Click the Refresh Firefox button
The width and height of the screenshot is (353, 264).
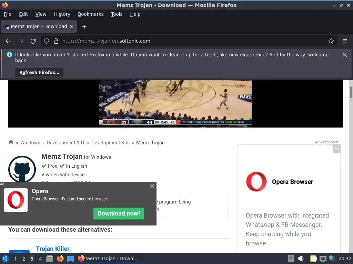click(x=39, y=72)
